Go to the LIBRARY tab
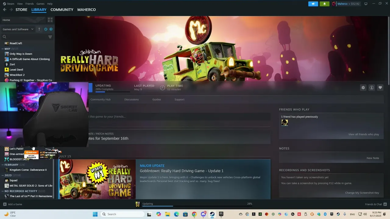Image resolution: width=390 pixels, height=219 pixels. coord(39,10)
